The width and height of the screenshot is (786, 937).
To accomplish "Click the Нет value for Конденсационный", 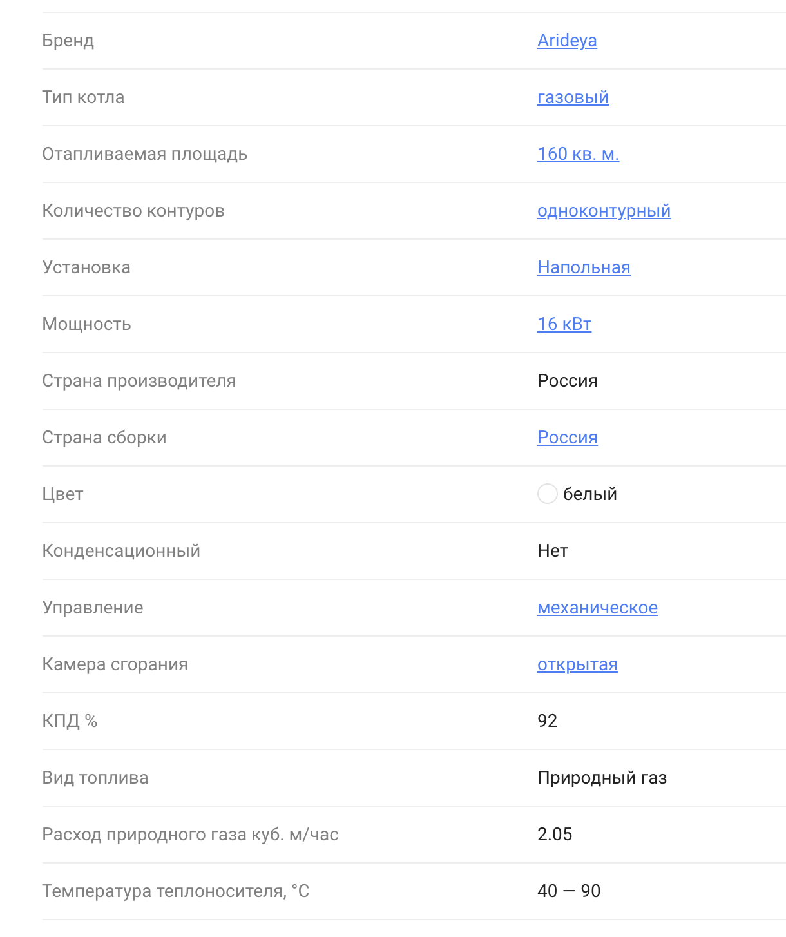I will coord(553,551).
